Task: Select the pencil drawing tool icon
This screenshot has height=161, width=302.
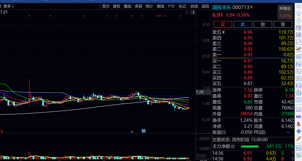Action: pyautogui.click(x=298, y=138)
